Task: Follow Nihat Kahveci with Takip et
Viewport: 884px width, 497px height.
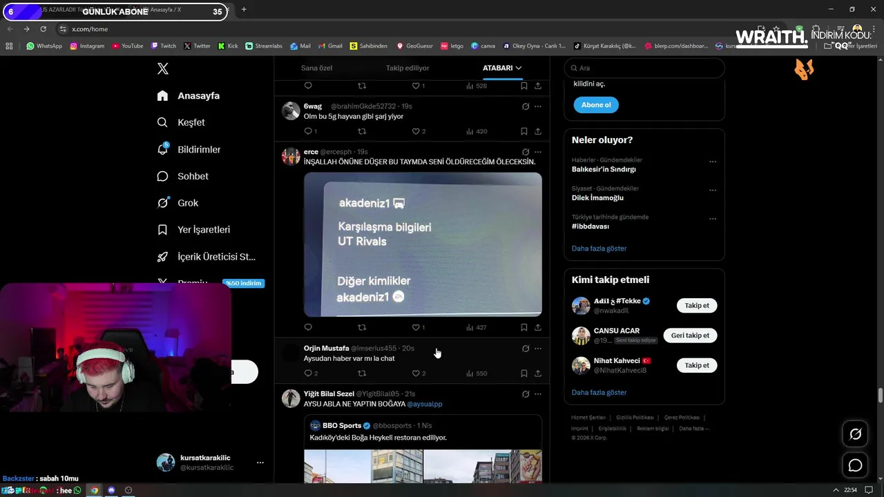Action: tap(697, 365)
